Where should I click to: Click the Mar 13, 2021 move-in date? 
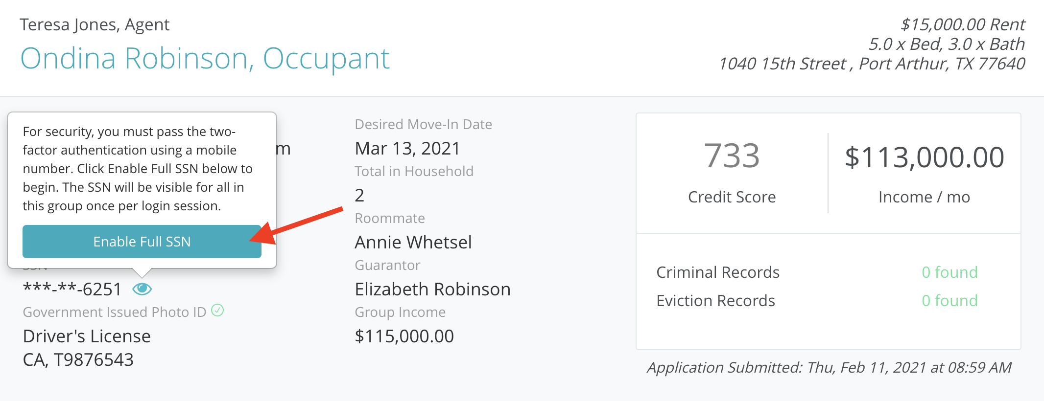click(x=407, y=148)
